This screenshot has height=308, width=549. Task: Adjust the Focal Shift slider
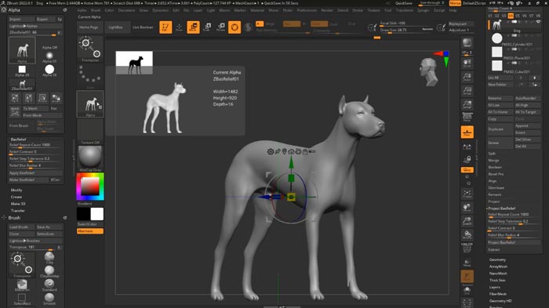click(x=406, y=24)
